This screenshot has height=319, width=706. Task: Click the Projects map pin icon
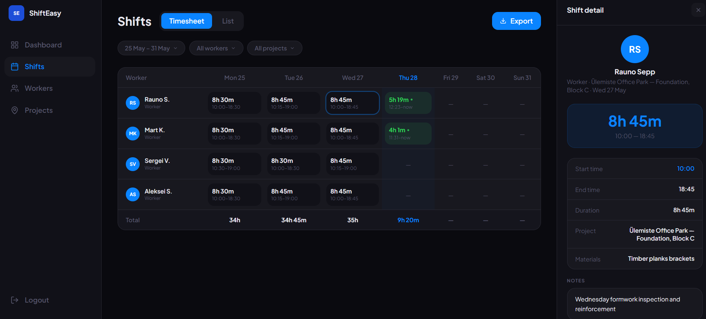(x=15, y=110)
